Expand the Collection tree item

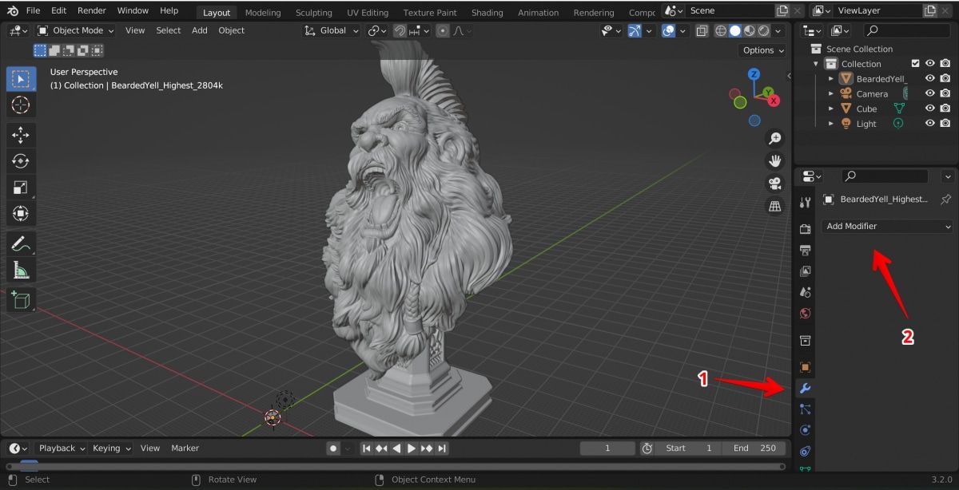(816, 64)
